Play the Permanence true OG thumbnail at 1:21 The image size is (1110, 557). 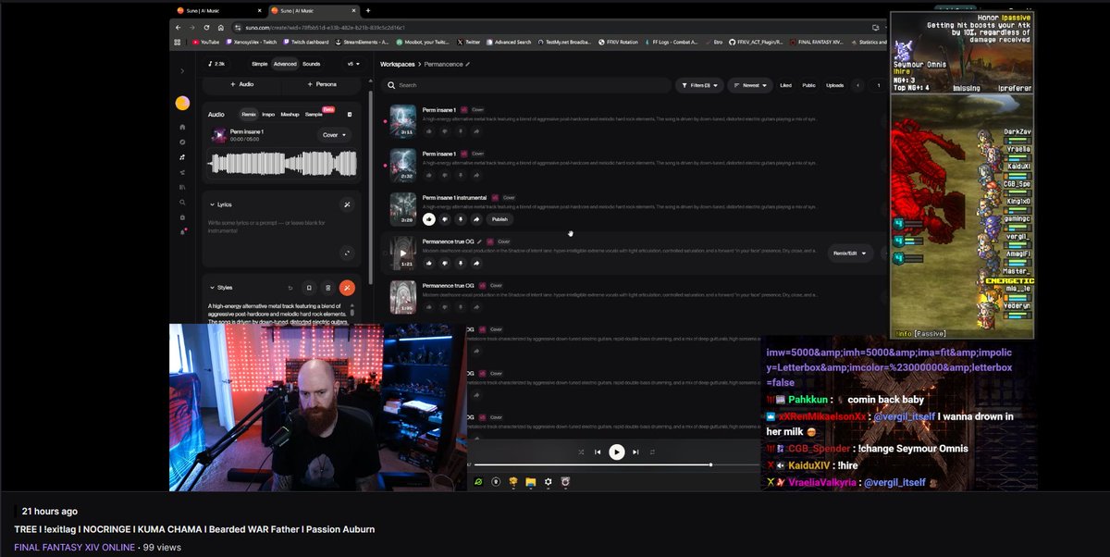(403, 253)
